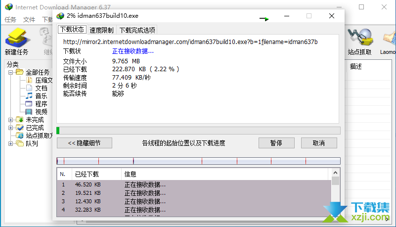
Task: Expand the 未完成 tree node
Action: coord(10,120)
